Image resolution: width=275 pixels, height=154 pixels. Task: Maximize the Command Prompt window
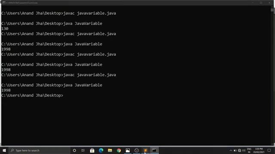(261, 3)
